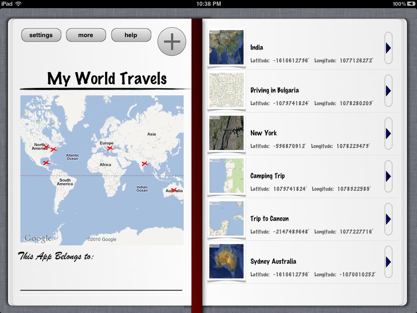Select the red X marker over India
This screenshot has height=313, width=417.
point(144,163)
